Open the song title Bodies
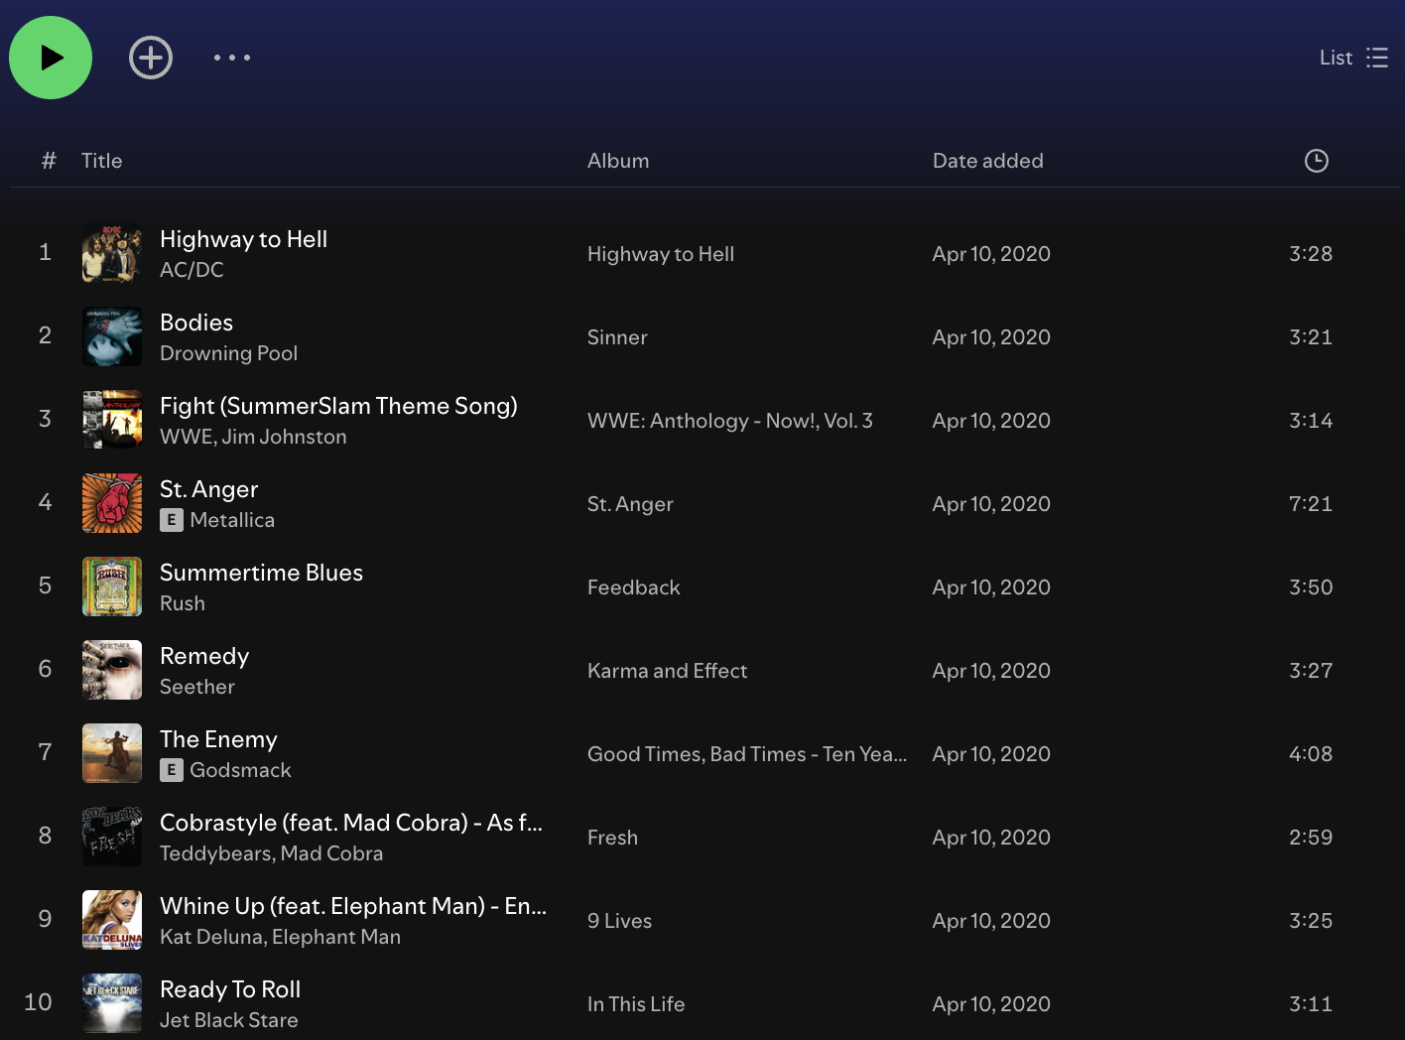 coord(196,323)
